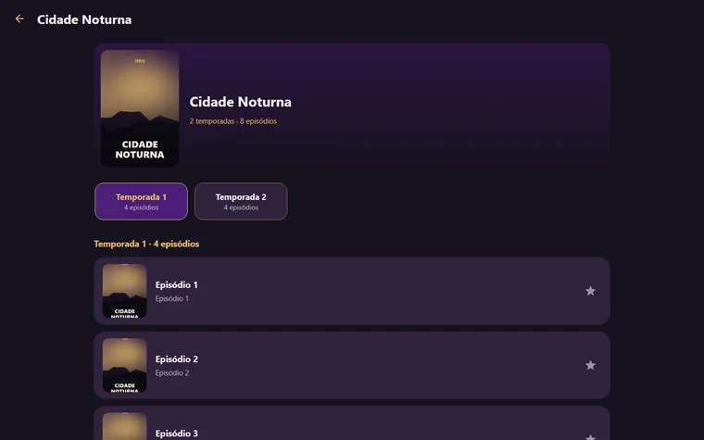Open the Episódio 3 title
Viewport: 704px width, 440px height.
176,434
